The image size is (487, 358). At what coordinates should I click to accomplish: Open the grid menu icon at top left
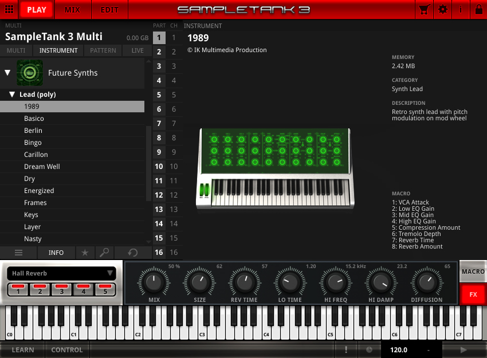pos(9,9)
